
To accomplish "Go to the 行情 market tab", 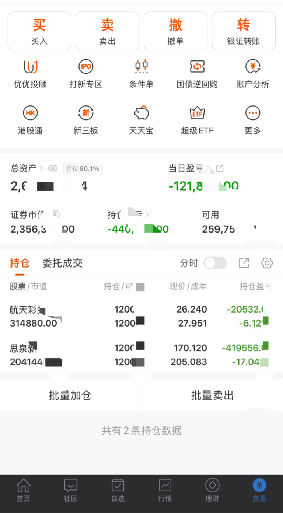I will (x=165, y=490).
